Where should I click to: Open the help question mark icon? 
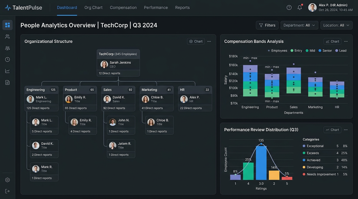pos(289,8)
